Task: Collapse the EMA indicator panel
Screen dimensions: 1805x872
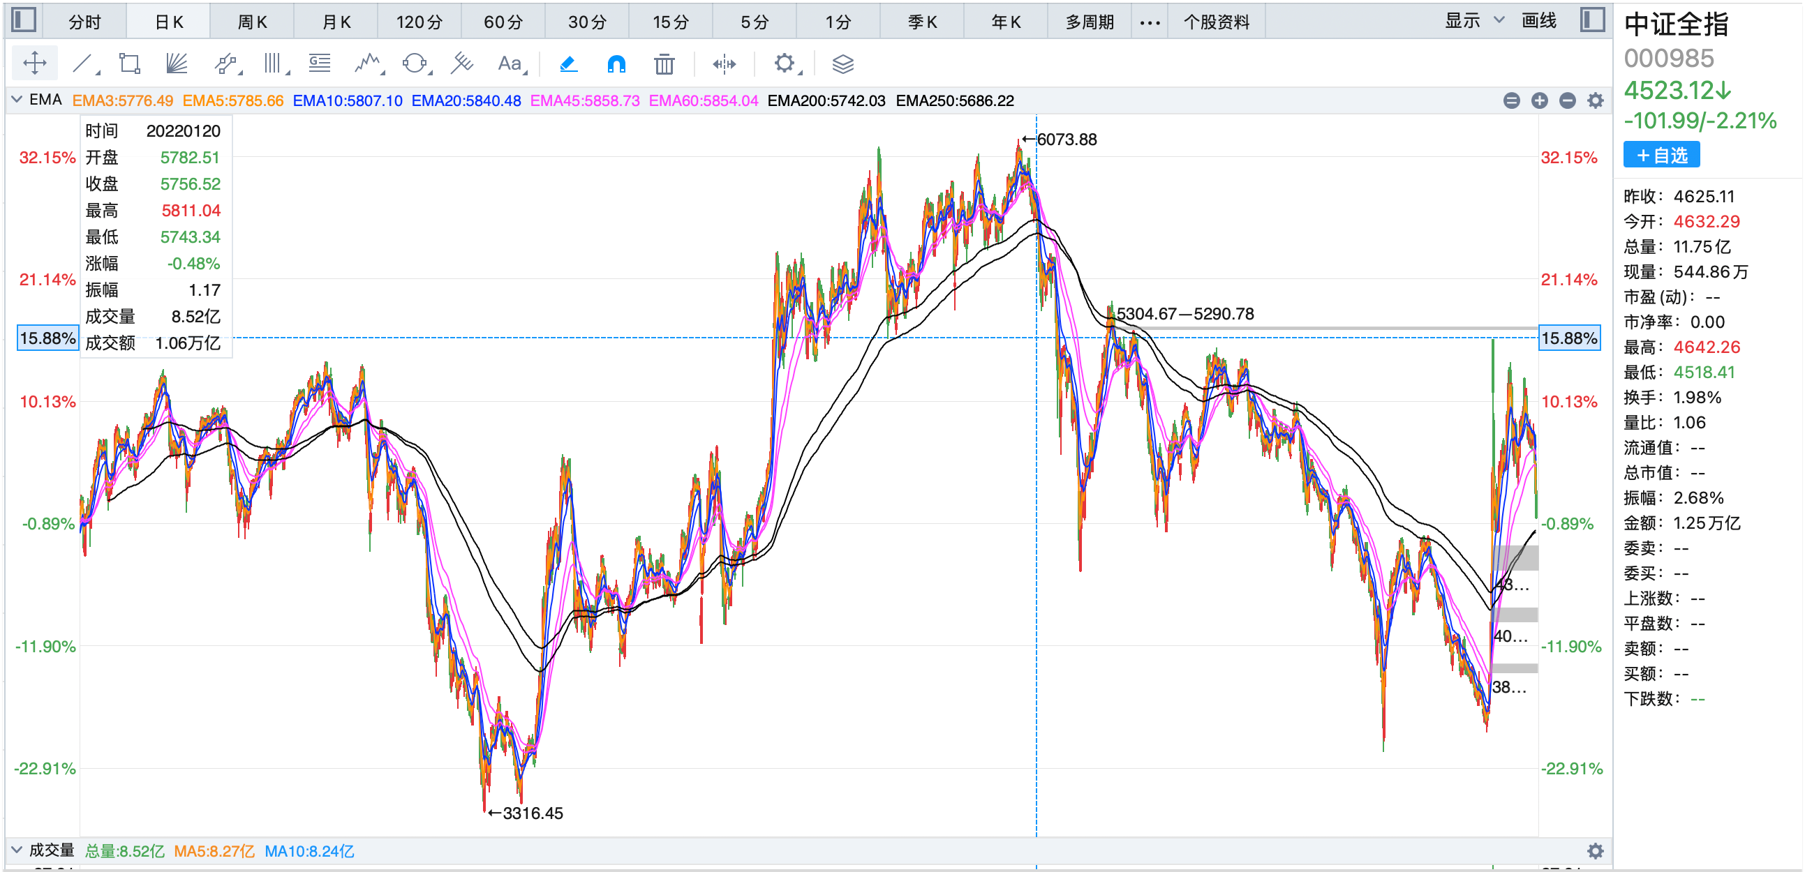Action: 17,100
